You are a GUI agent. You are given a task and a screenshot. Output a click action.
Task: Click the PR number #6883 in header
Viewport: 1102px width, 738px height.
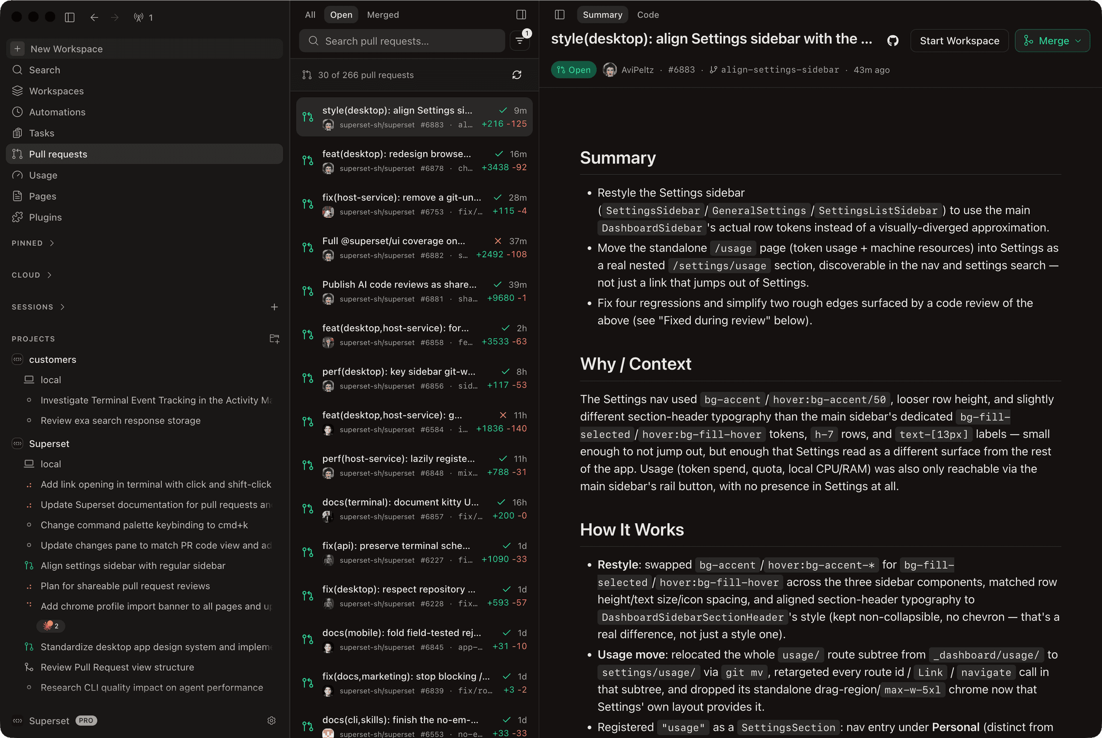[x=681, y=70]
